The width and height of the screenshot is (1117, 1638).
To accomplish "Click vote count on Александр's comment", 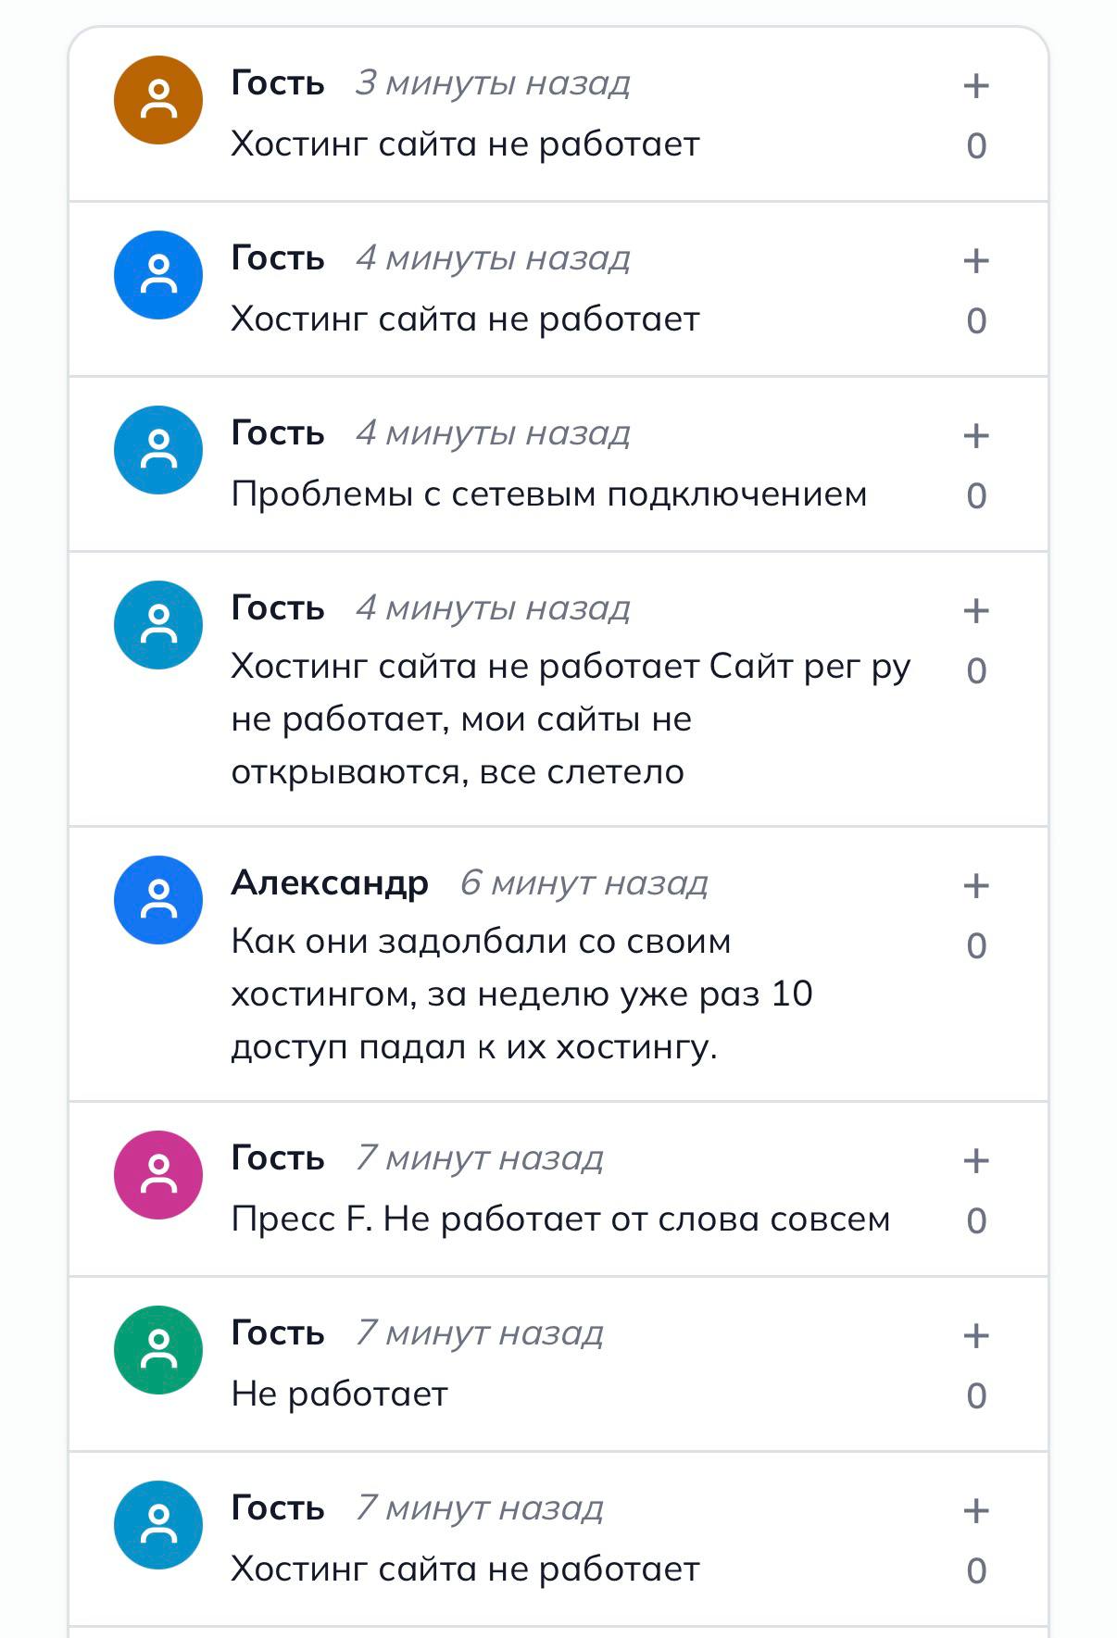I will (976, 946).
